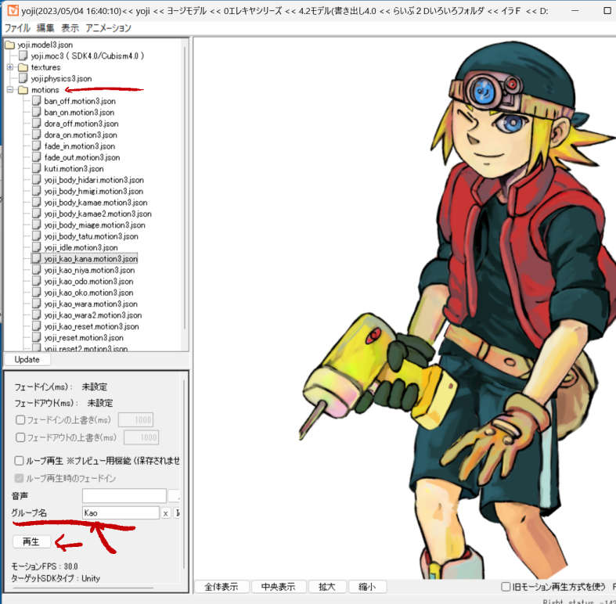Screen dimensions: 616x604
Task: Open the アニメーション menu
Action: tap(109, 28)
